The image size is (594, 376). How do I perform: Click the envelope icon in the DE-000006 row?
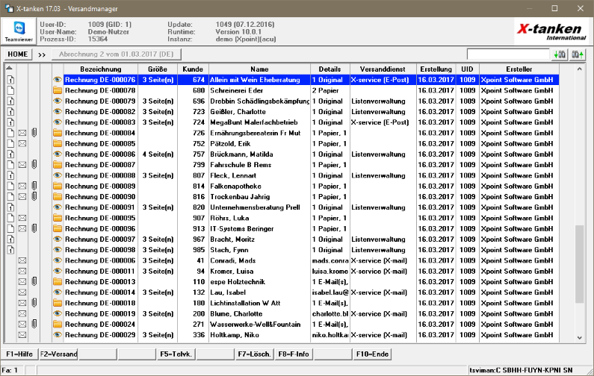22,260
